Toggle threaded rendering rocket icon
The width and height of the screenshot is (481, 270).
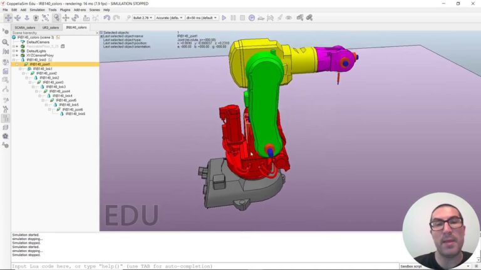(x=280, y=17)
